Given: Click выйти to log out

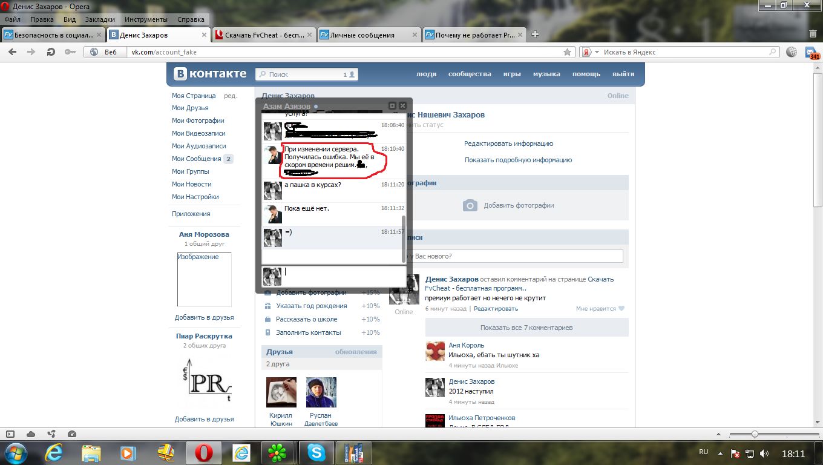Looking at the screenshot, I should point(623,74).
